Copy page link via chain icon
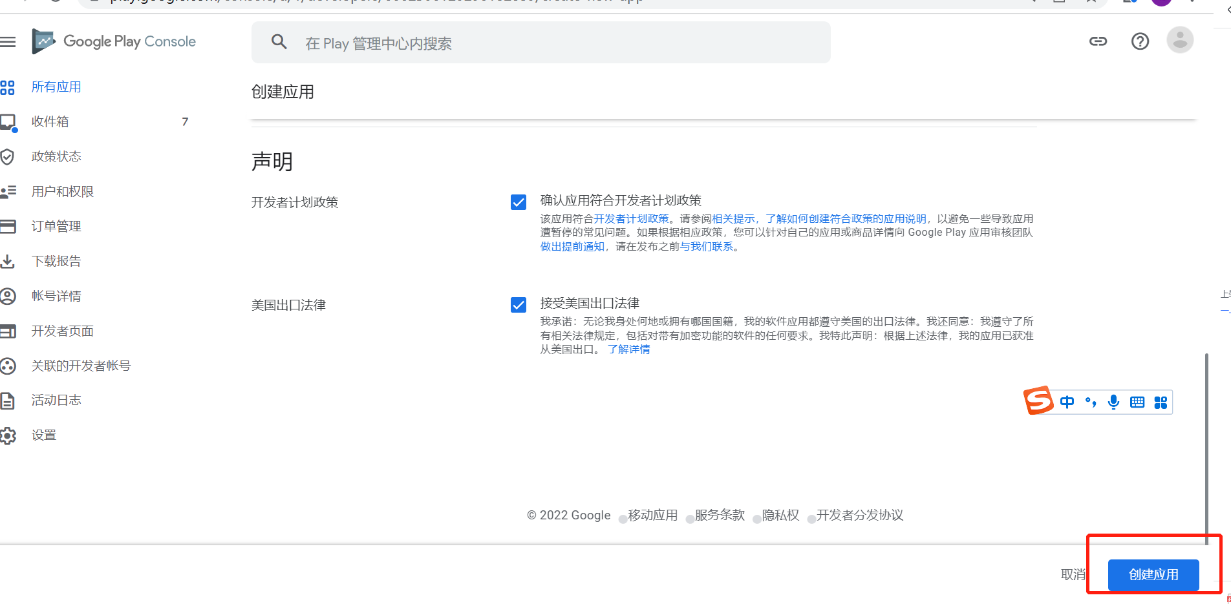The image size is (1231, 604). [1098, 41]
